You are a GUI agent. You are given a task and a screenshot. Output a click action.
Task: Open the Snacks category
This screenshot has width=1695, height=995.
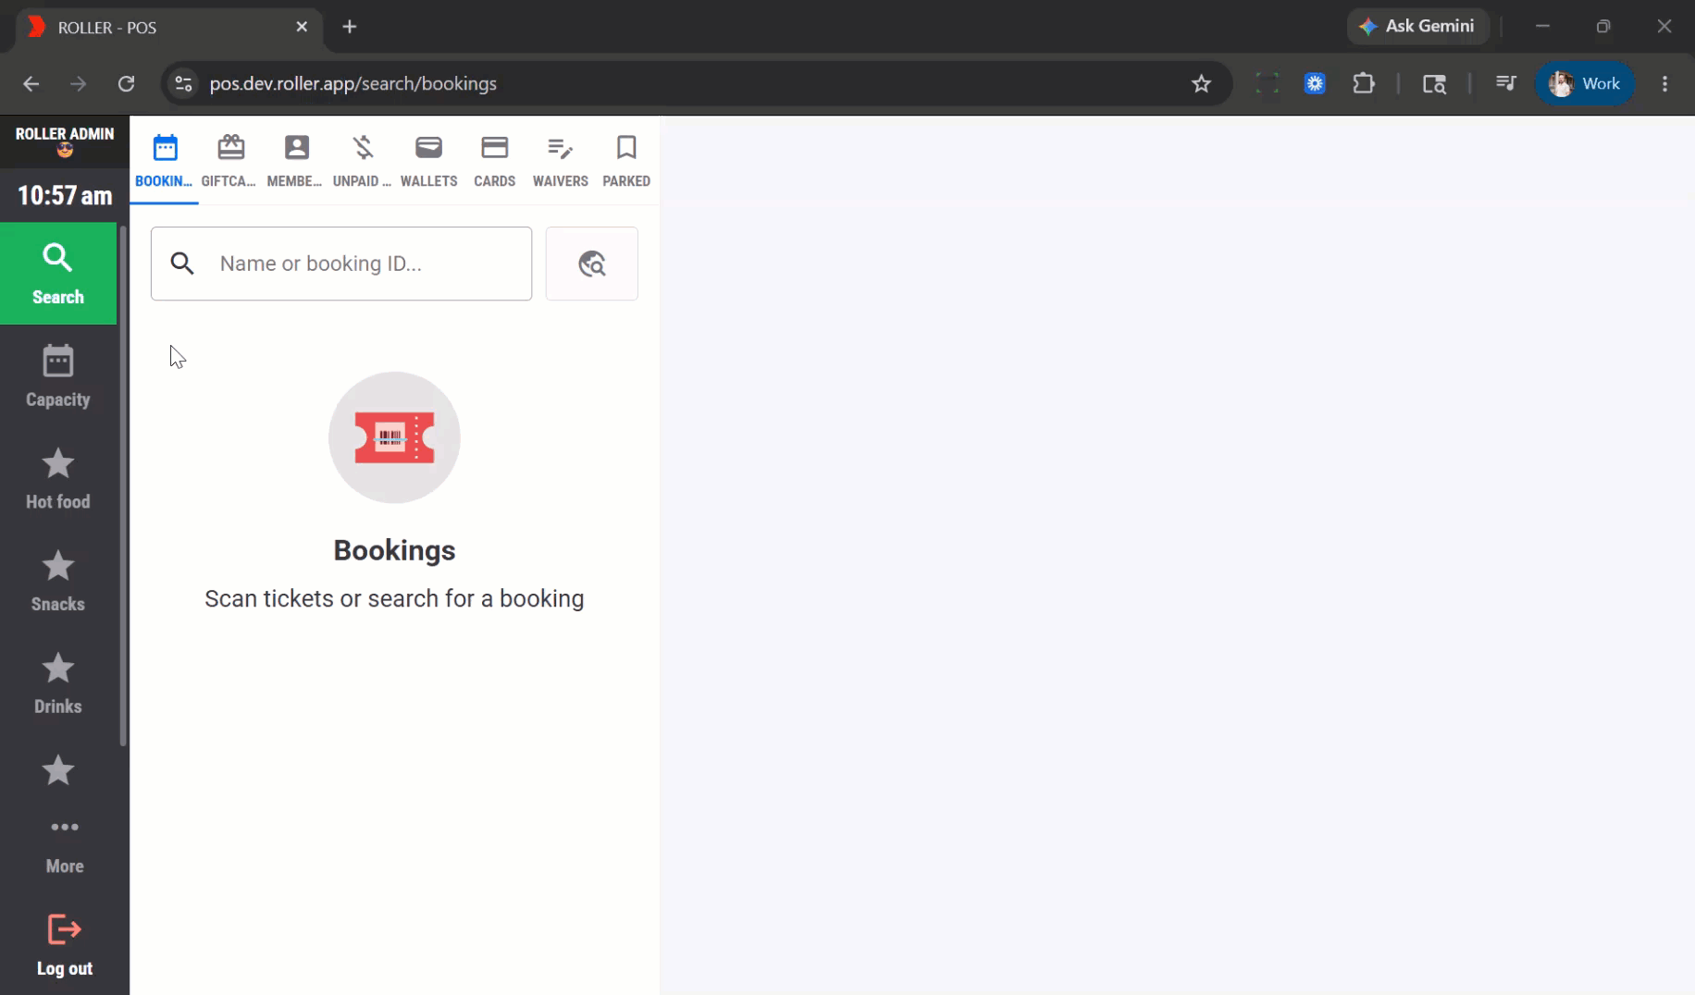(x=58, y=581)
